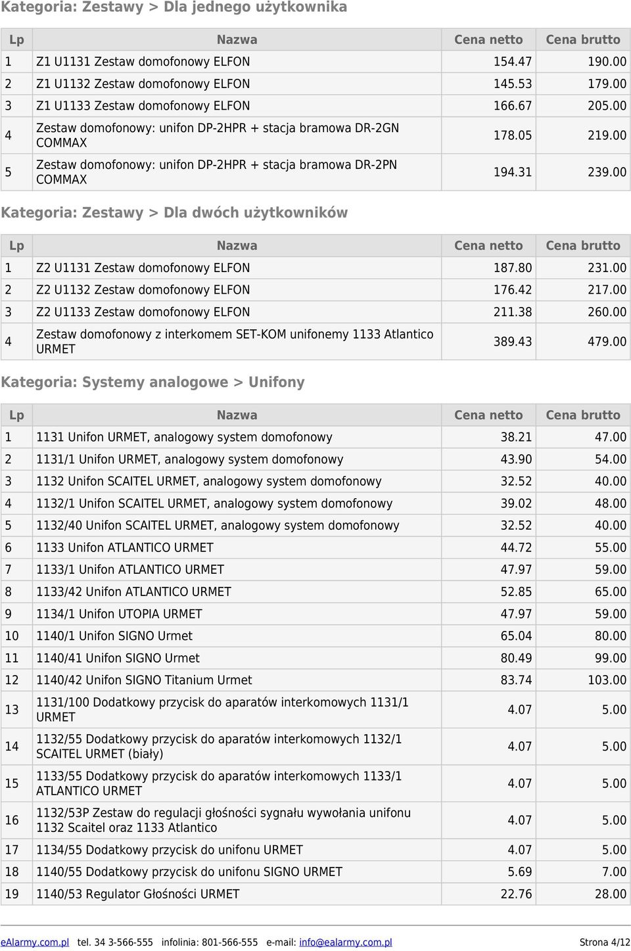Click '1133 Unifon ATLANTICO URMET' product name
The image size is (631, 951).
(125, 547)
